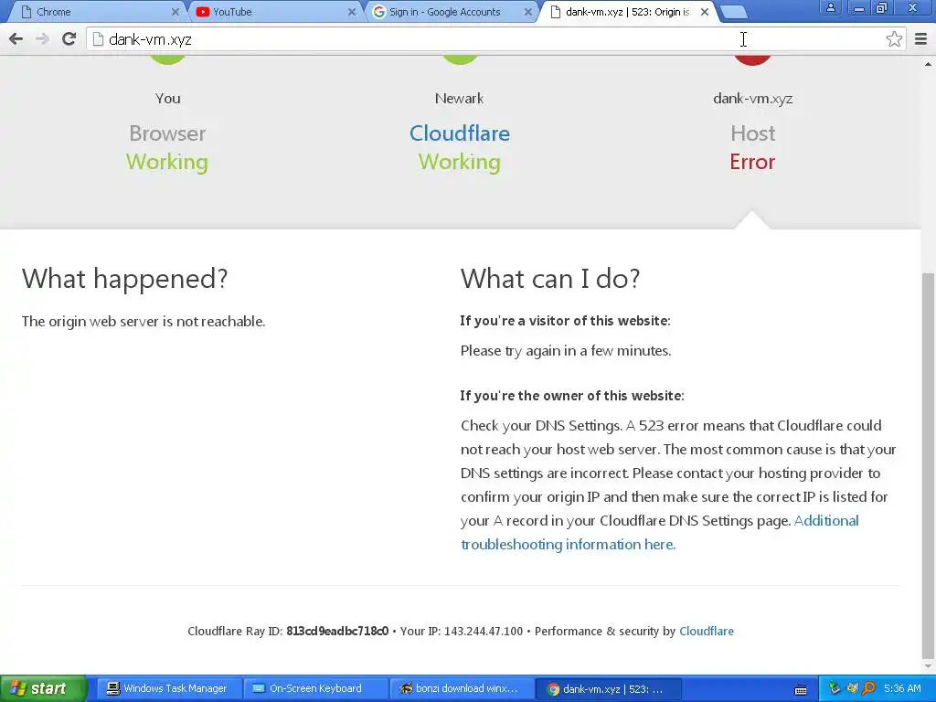The image size is (936, 702).
Task: Click the forward navigation arrow
Action: coord(42,38)
